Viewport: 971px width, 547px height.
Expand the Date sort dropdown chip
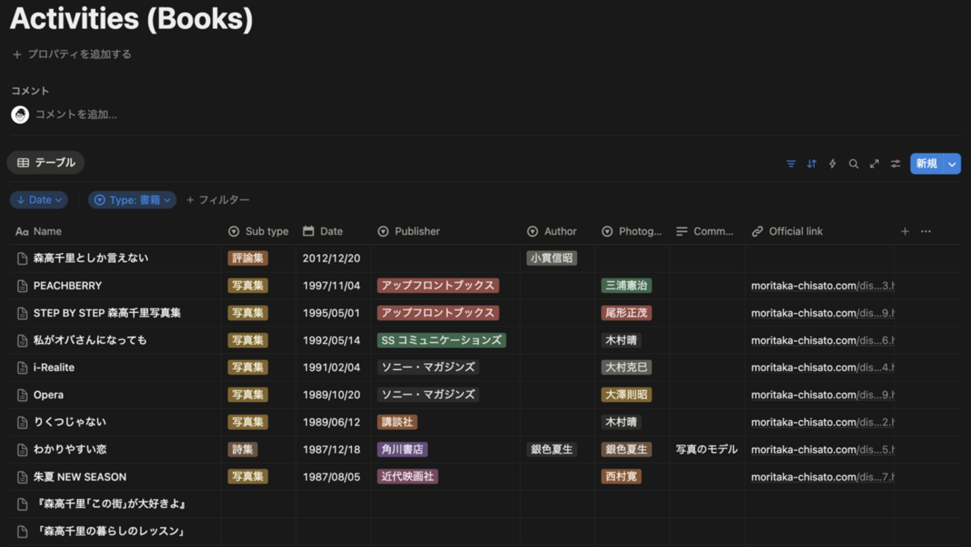click(39, 200)
